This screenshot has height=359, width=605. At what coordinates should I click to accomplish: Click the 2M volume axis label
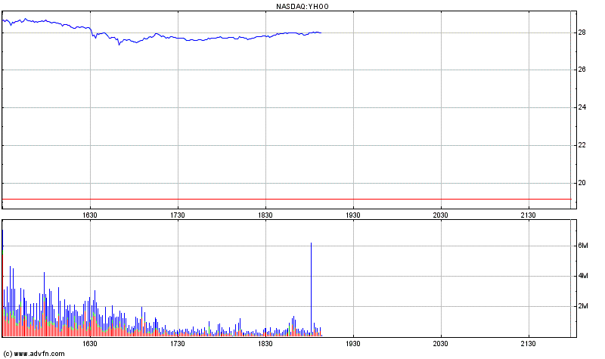(583, 306)
